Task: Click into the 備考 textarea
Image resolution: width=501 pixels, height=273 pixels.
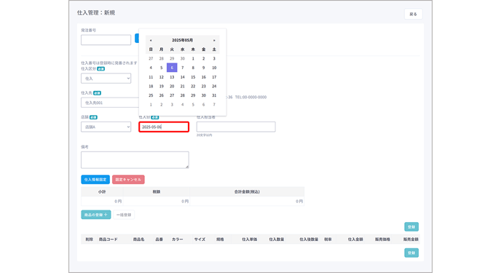Action: tap(135, 160)
